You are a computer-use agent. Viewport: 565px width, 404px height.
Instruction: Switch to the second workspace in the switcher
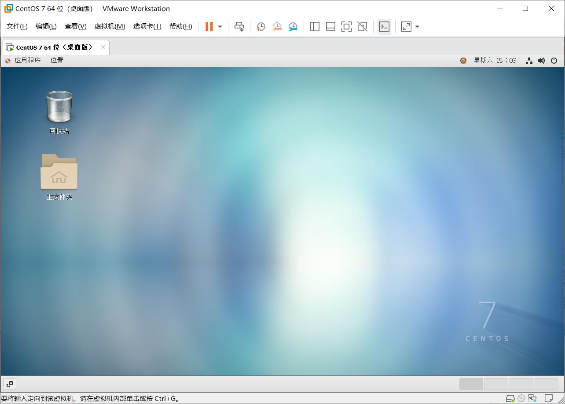click(x=496, y=384)
